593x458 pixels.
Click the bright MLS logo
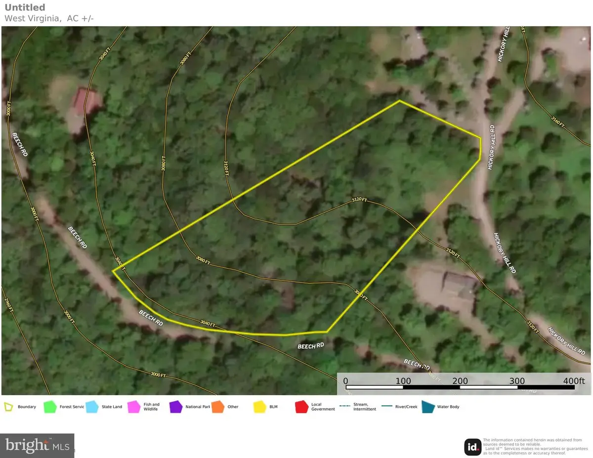[x=37, y=445]
